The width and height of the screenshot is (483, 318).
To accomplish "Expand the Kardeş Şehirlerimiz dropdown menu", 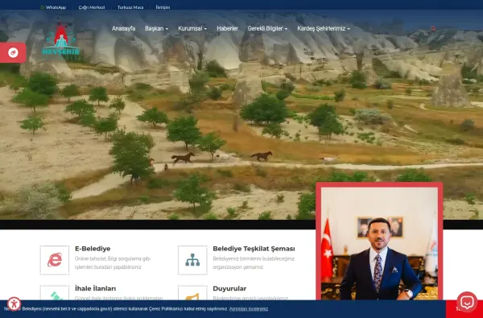I will click(324, 28).
